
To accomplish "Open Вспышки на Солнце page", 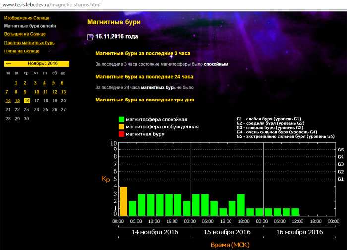I will click(25, 34).
